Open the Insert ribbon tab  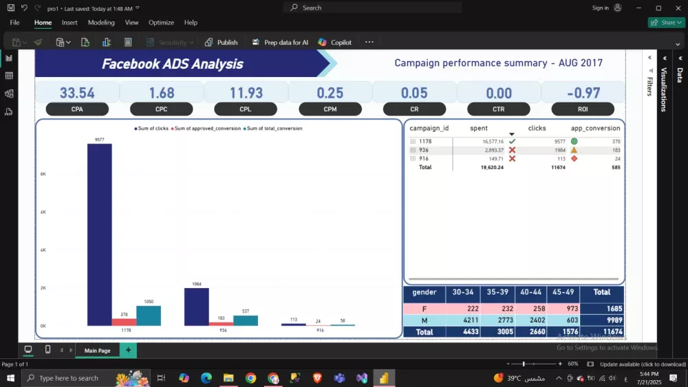click(69, 23)
